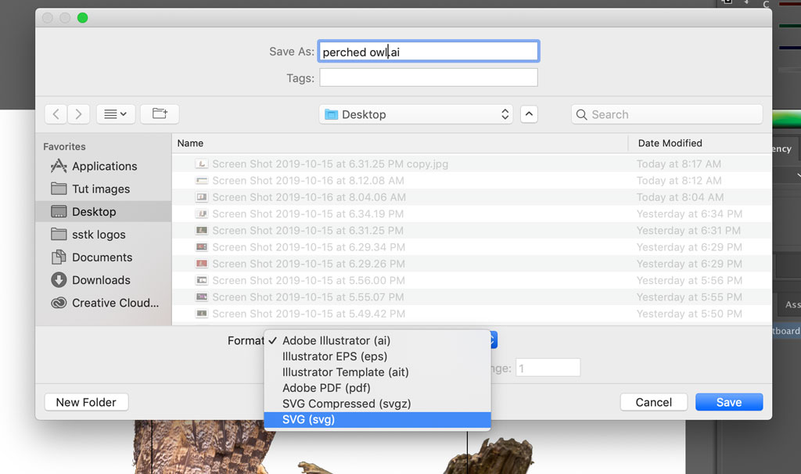The width and height of the screenshot is (801, 474).
Task: Click the green zoom window button
Action: [82, 18]
